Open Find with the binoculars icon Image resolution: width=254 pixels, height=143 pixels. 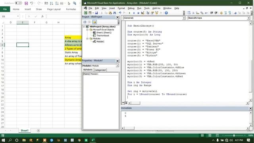(115, 13)
